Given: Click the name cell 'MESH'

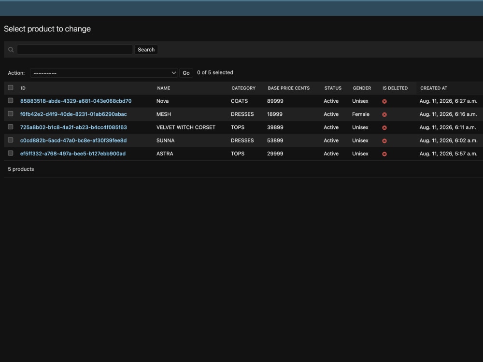Looking at the screenshot, I should tap(164, 114).
